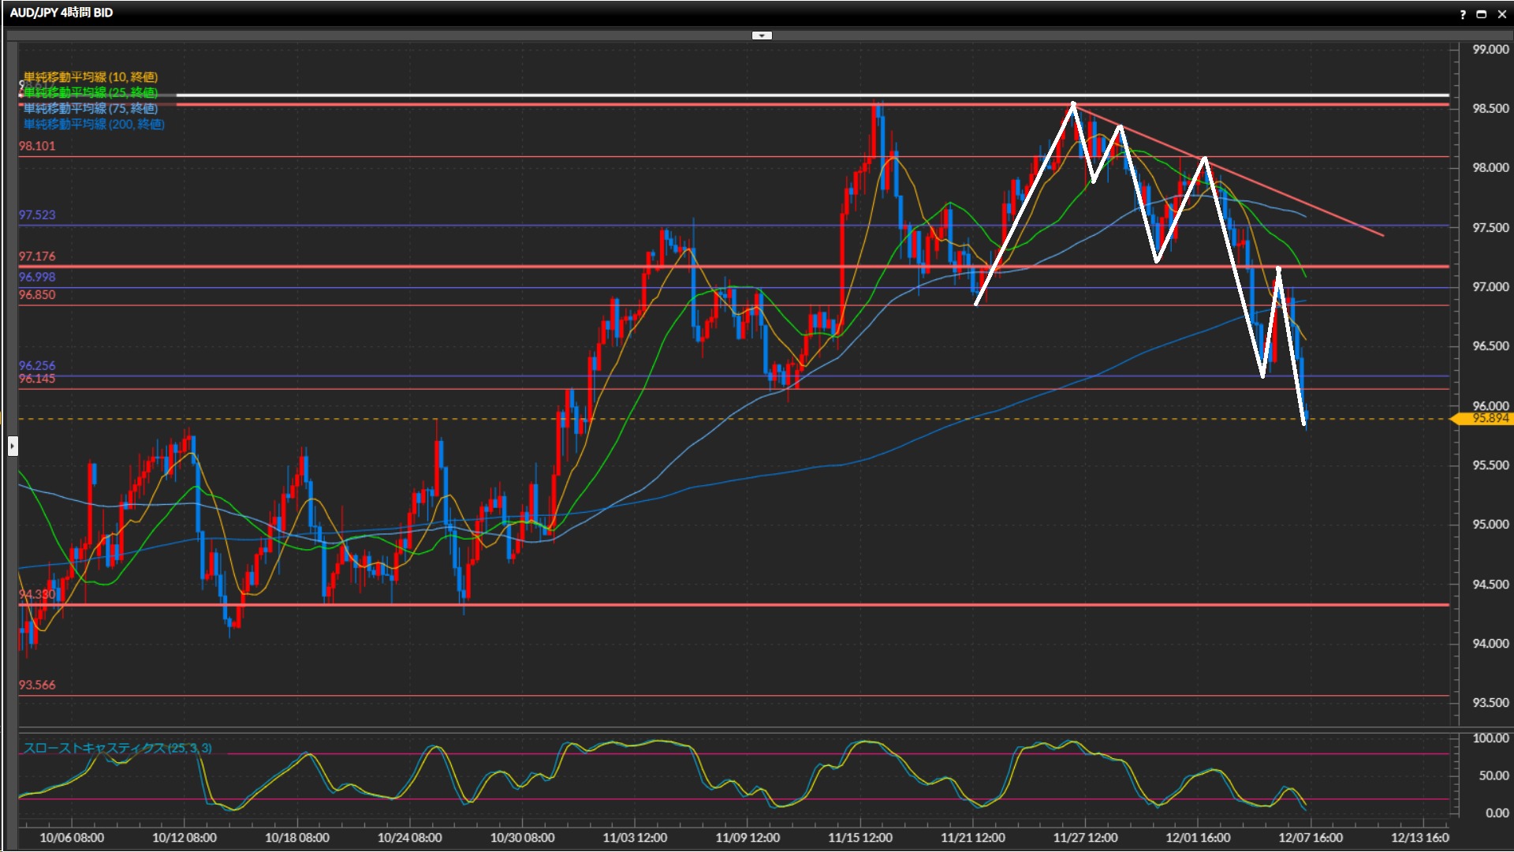Select the 10-period simple moving average label

coord(91,77)
